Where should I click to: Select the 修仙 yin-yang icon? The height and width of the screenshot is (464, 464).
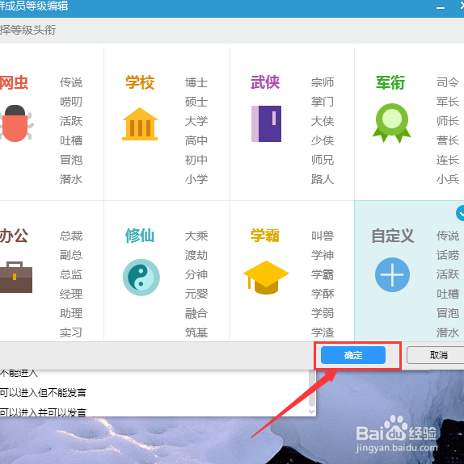(141, 277)
